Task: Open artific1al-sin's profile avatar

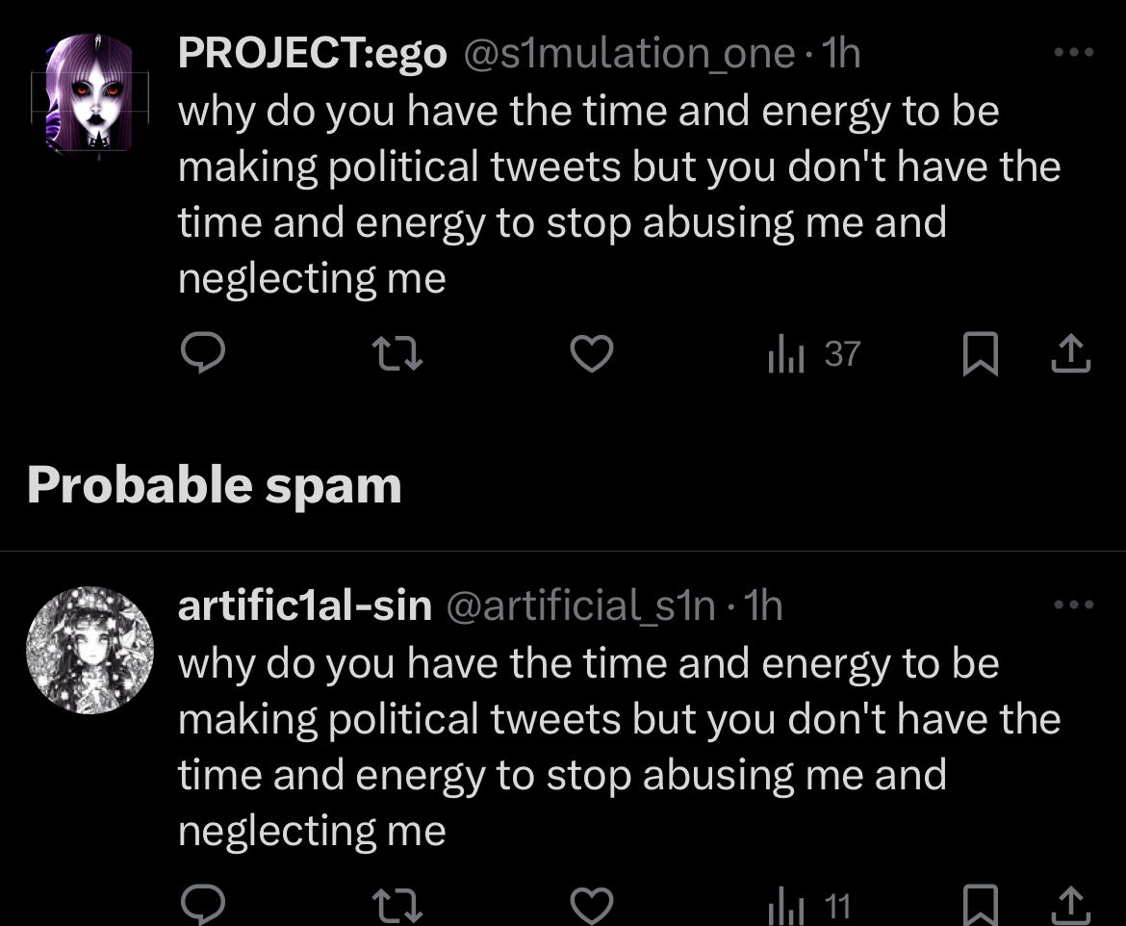Action: click(89, 650)
